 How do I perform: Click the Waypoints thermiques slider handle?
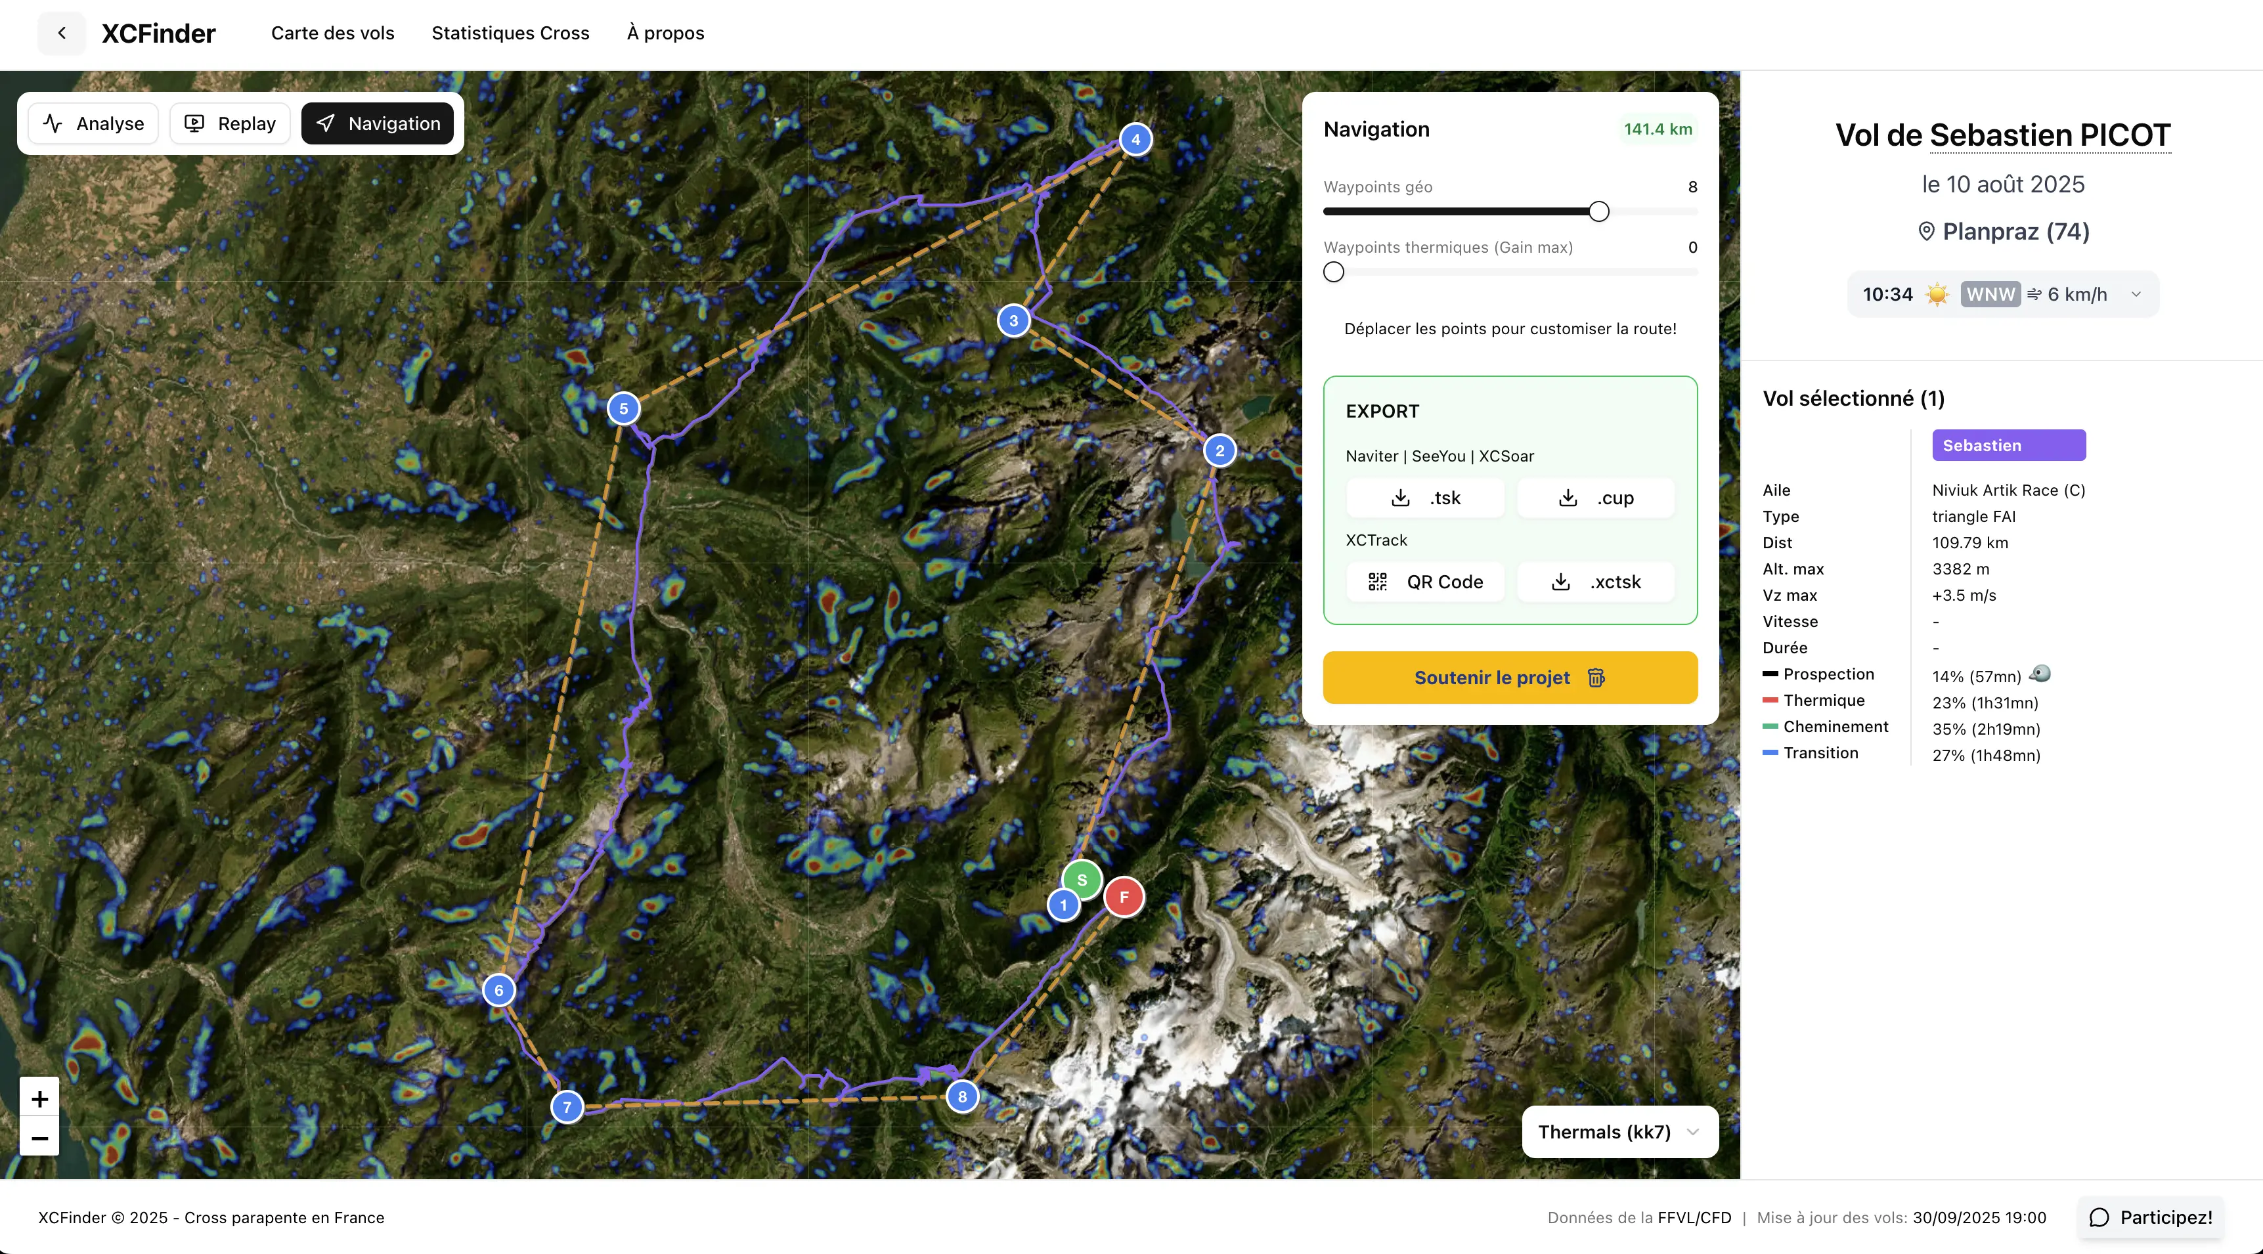[x=1334, y=272]
